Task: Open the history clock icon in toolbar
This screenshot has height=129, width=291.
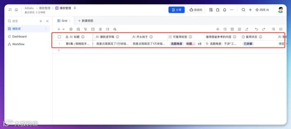Action: coord(225,29)
